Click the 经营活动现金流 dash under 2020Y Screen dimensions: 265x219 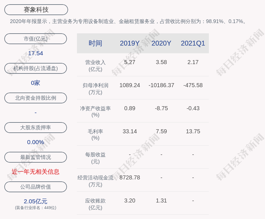(x=161, y=178)
